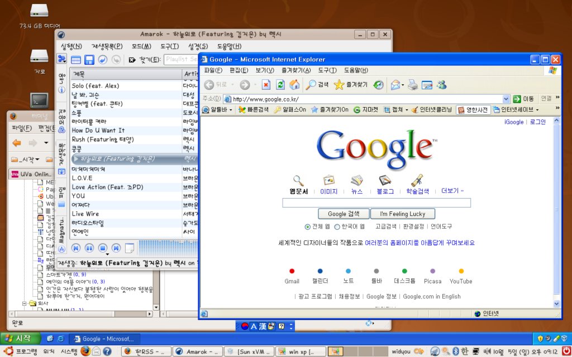Image resolution: width=572 pixels, height=357 pixels.
Task: Open the _시작 bookmark folder dropdown in Firefox
Action: click(26, 159)
